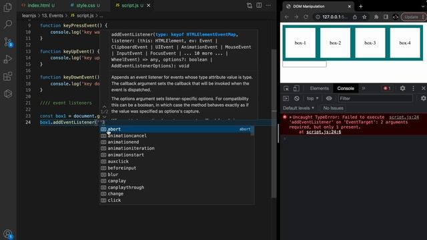
Task: Open the top JavaScript context dropdown
Action: [312, 99]
